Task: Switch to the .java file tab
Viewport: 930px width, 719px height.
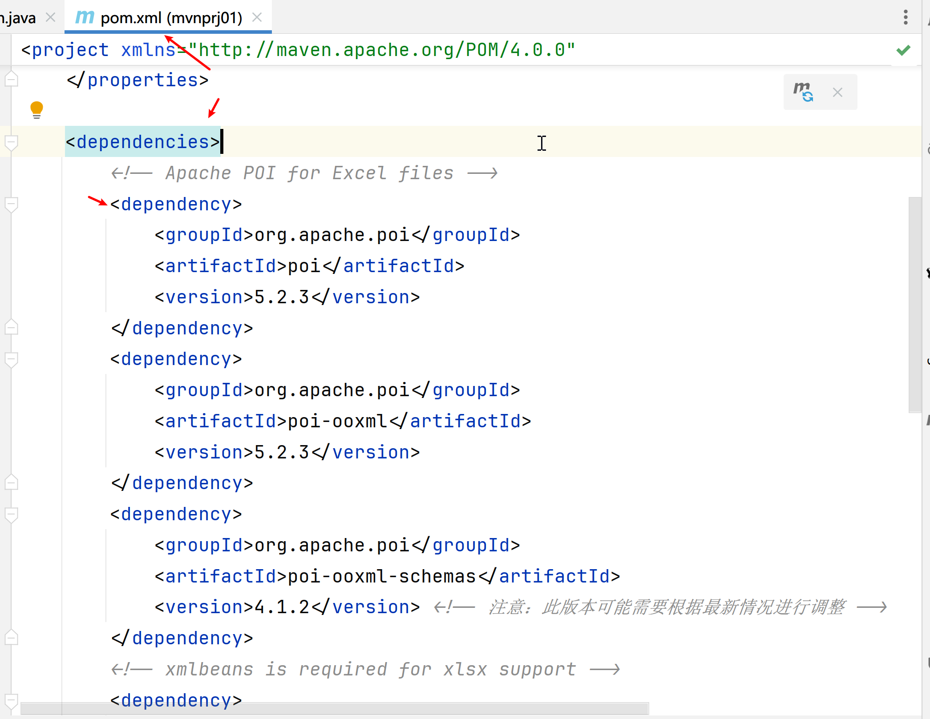Action: coord(18,18)
